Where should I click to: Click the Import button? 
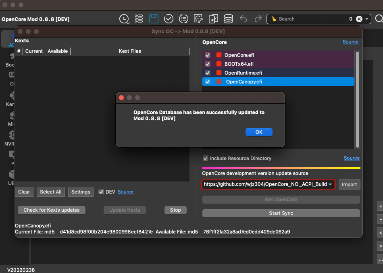349,185
